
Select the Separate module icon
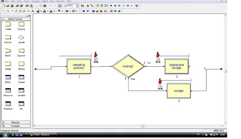click(x=21, y=51)
